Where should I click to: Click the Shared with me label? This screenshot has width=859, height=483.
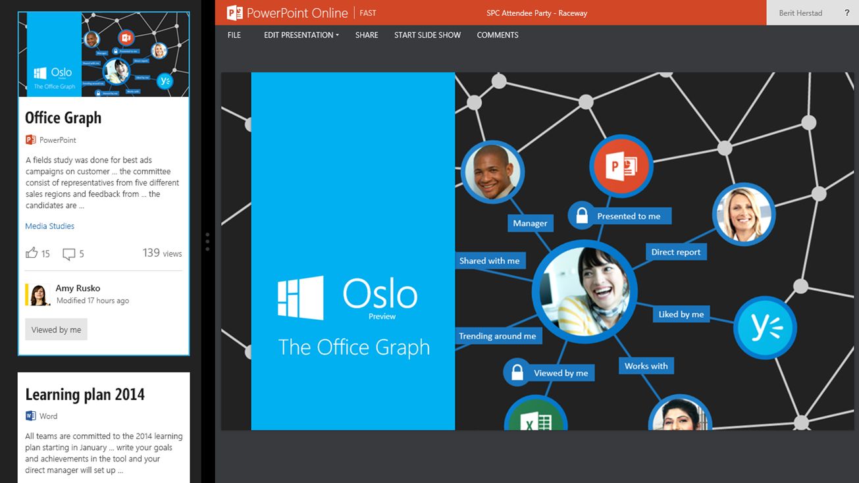click(489, 261)
